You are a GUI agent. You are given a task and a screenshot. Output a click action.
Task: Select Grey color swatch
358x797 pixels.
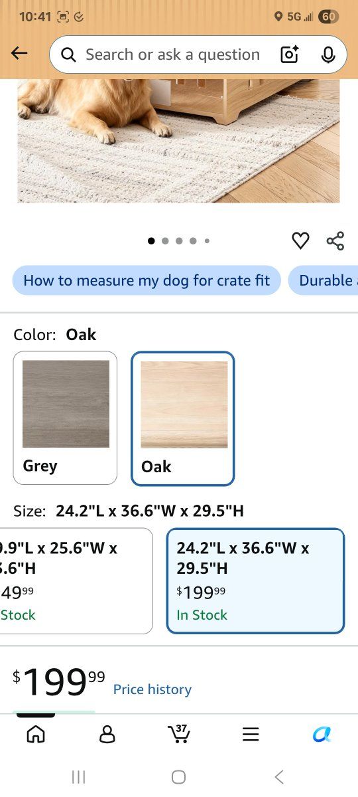coord(65,418)
